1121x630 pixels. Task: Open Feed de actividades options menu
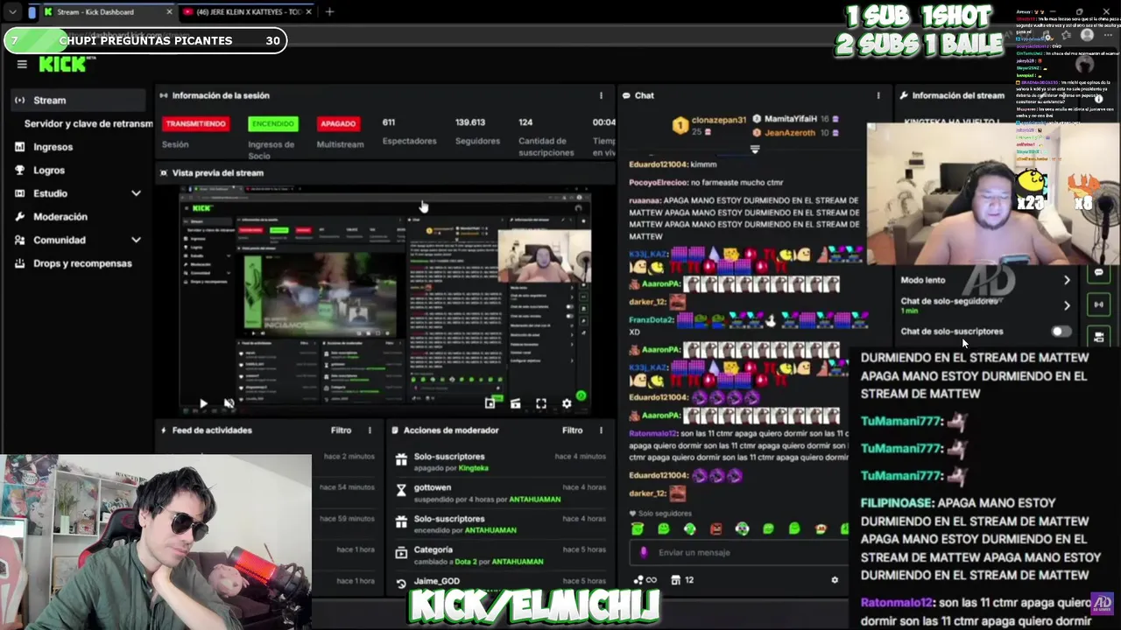pyautogui.click(x=370, y=430)
